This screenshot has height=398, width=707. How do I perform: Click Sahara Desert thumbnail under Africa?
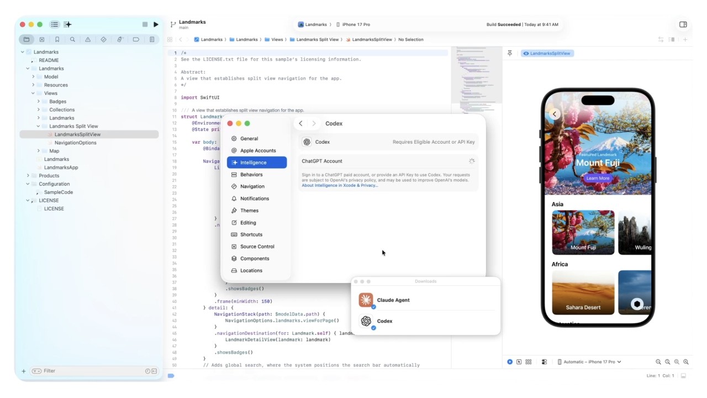click(x=583, y=292)
